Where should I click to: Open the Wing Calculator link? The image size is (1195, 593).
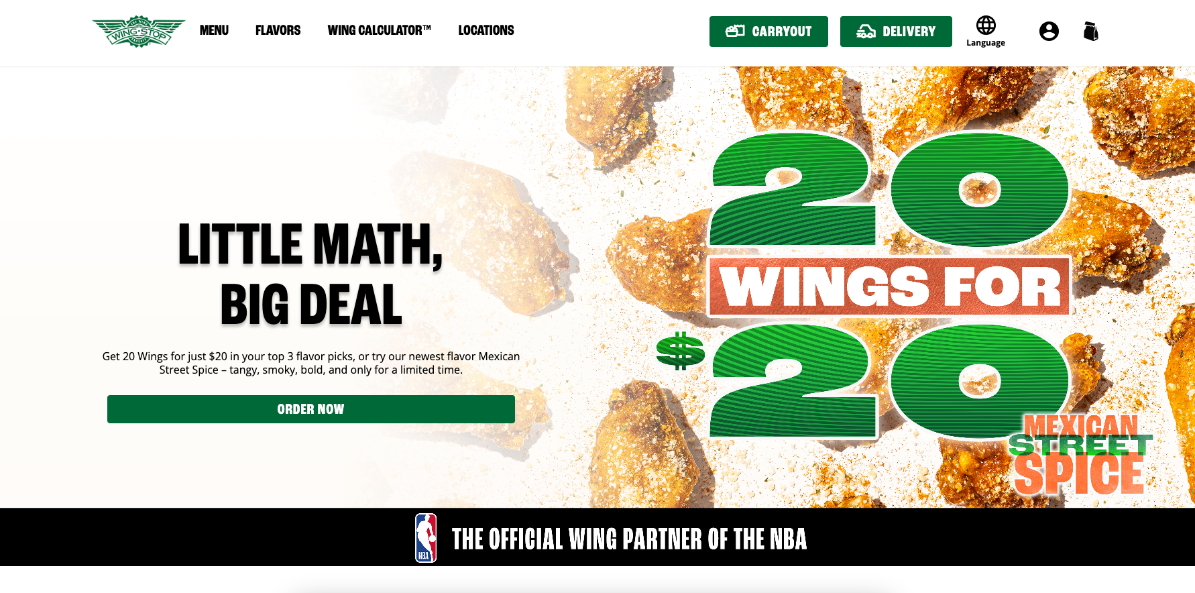[379, 30]
